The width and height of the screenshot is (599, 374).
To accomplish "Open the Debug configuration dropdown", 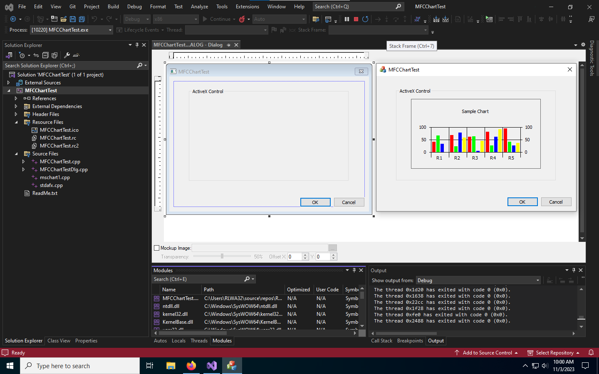I will pyautogui.click(x=136, y=19).
